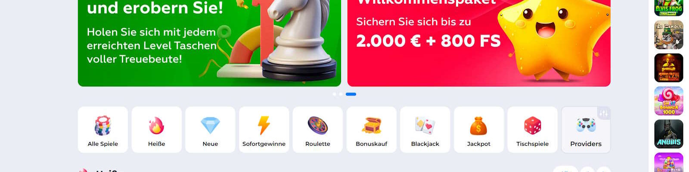Open the Roulette wheel category

click(318, 130)
